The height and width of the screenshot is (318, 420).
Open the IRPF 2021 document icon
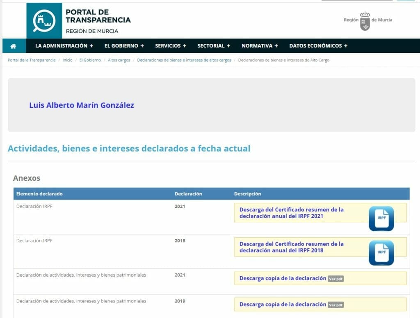pos(381,218)
